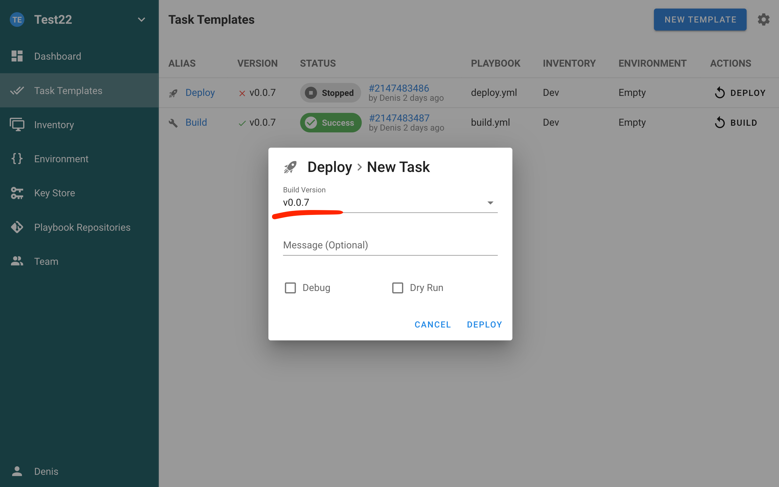Open the Task Templates sidebar item
Image resolution: width=779 pixels, height=487 pixels.
68,90
